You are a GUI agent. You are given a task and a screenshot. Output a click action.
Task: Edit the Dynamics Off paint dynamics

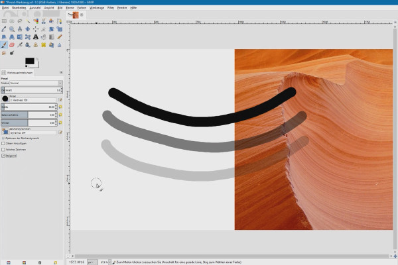(x=60, y=132)
